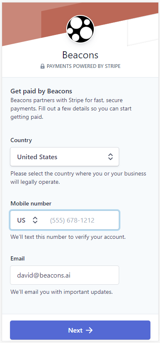Click the text verification helper message
This screenshot has width=160, height=343.
[x=68, y=237]
